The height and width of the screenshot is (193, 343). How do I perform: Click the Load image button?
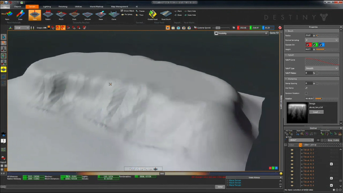tap(316, 112)
